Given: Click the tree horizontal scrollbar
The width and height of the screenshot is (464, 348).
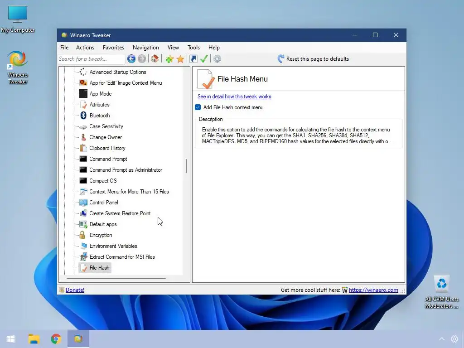Looking at the screenshot, I should [x=116, y=279].
